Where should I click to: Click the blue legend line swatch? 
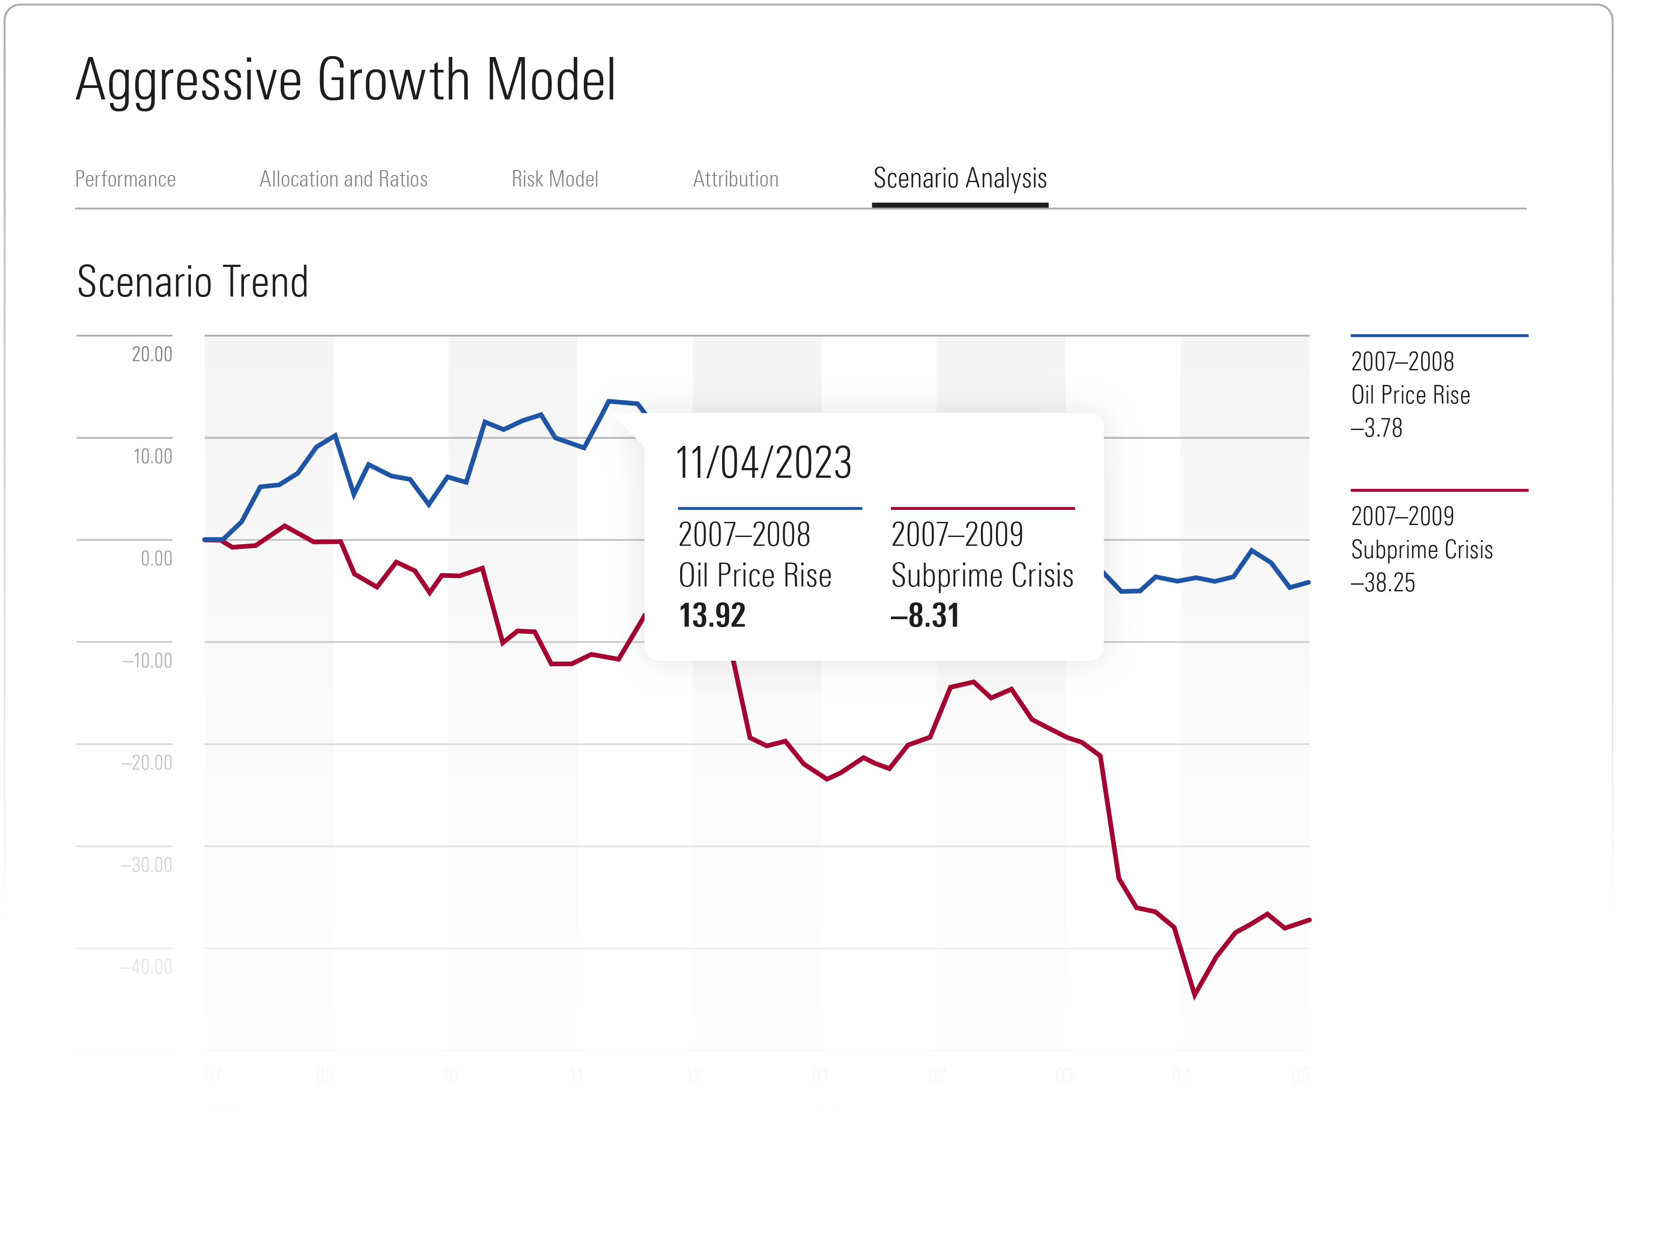point(1438,335)
